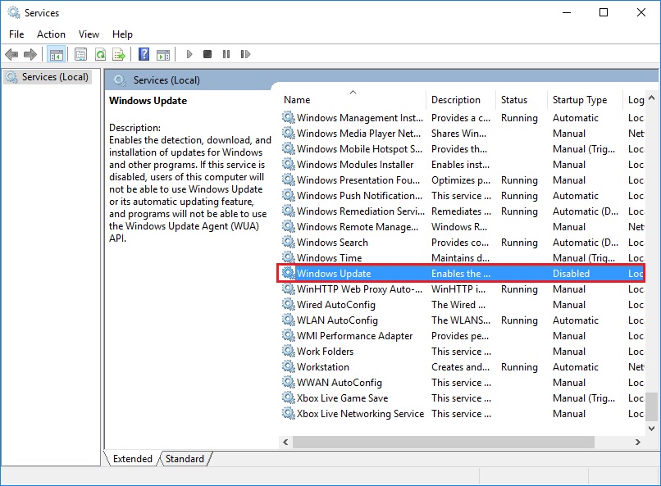Click horizontal scrollbar left arrow

coord(285,442)
